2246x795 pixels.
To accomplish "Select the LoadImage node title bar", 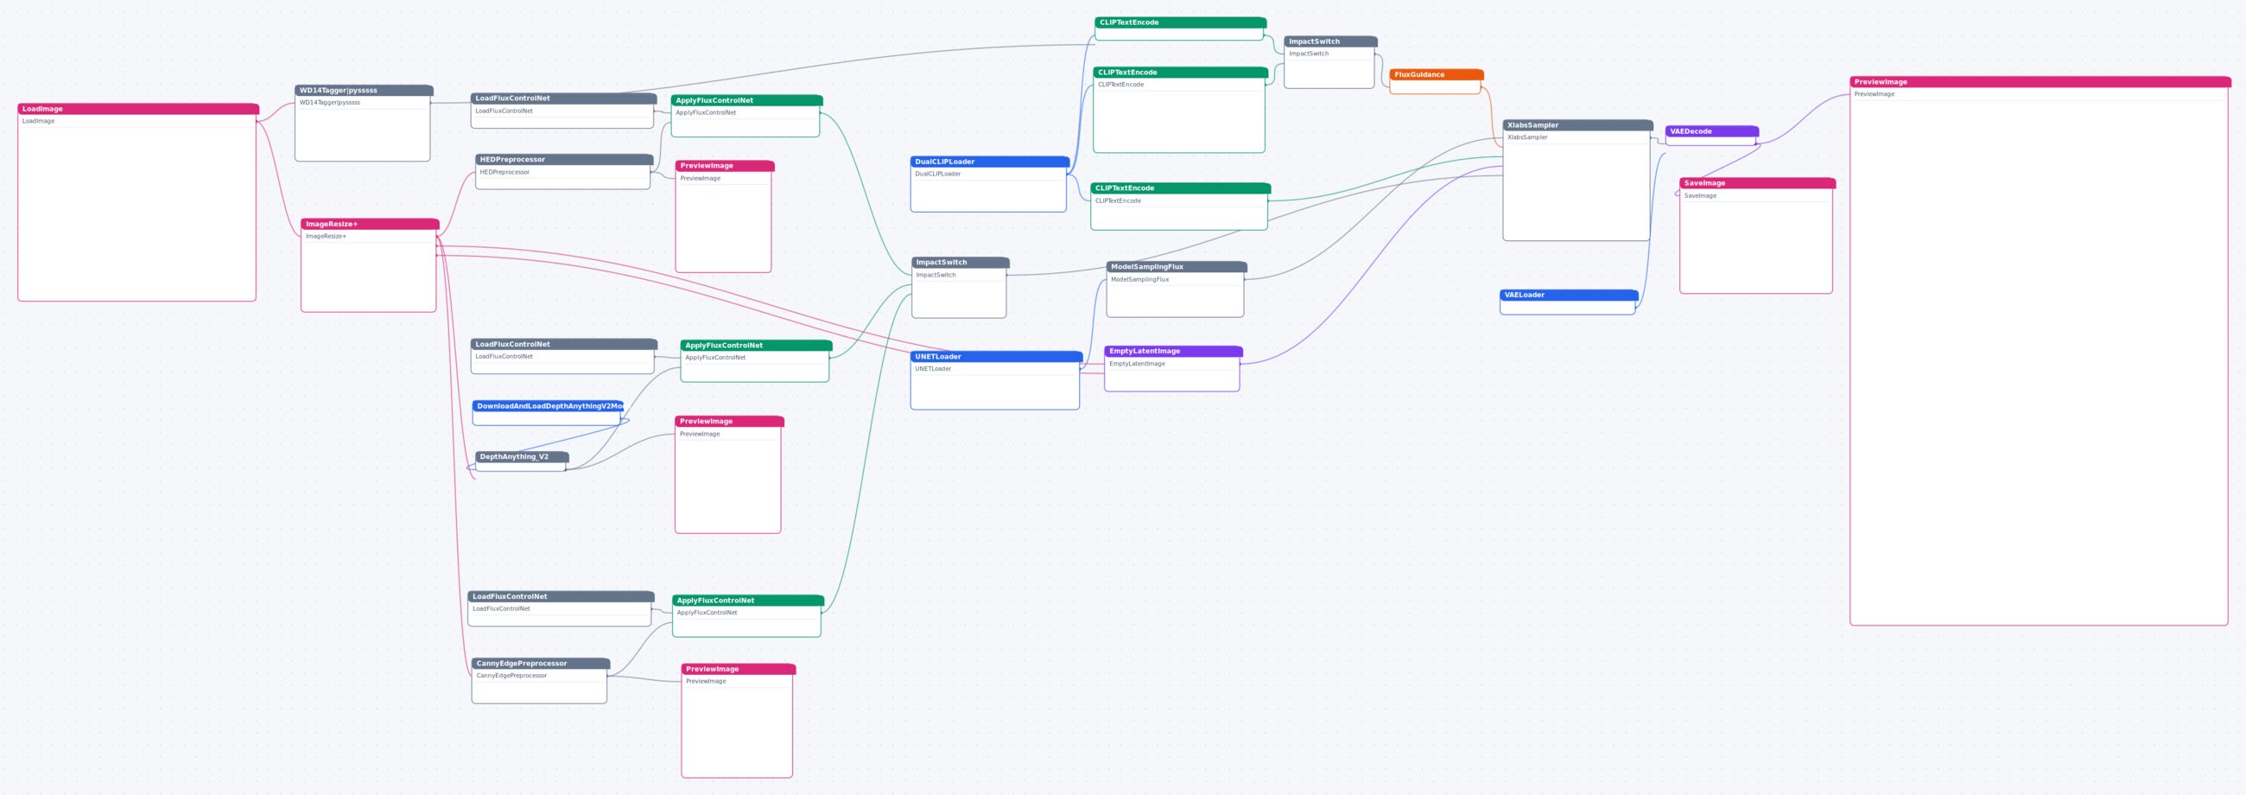I will click(137, 109).
